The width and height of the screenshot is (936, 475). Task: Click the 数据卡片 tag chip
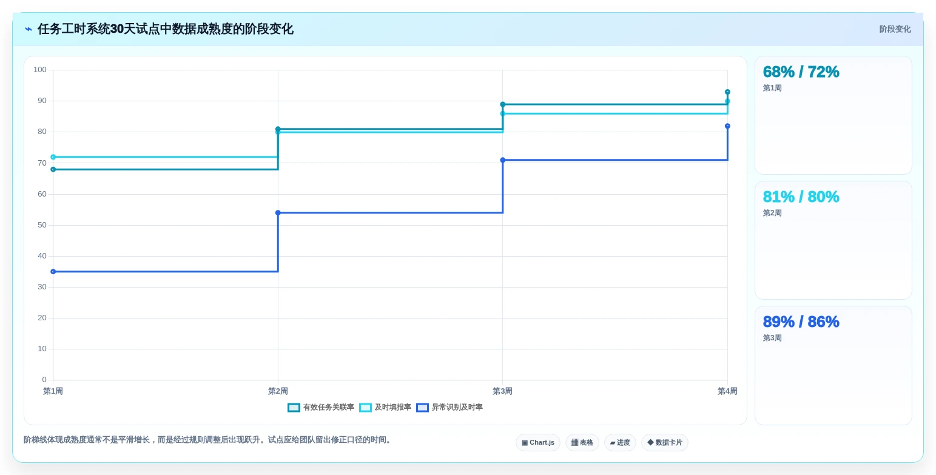665,443
